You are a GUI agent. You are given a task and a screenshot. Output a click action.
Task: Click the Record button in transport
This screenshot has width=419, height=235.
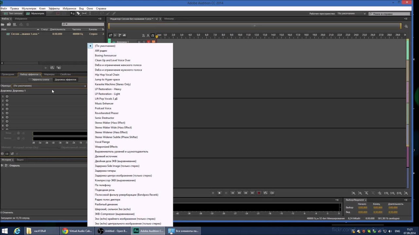tap(259, 193)
